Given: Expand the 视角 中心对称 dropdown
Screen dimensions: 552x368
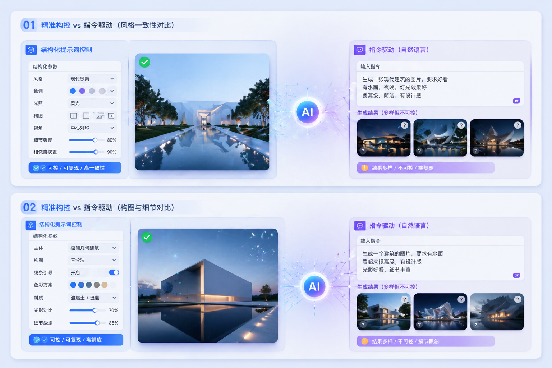Looking at the screenshot, I should click(x=92, y=128).
